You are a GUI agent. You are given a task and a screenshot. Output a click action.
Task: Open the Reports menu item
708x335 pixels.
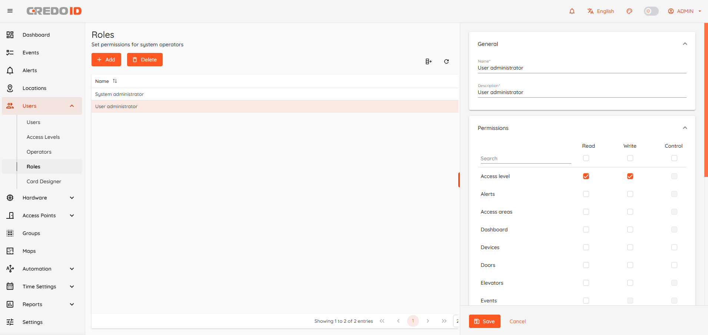tap(42, 304)
